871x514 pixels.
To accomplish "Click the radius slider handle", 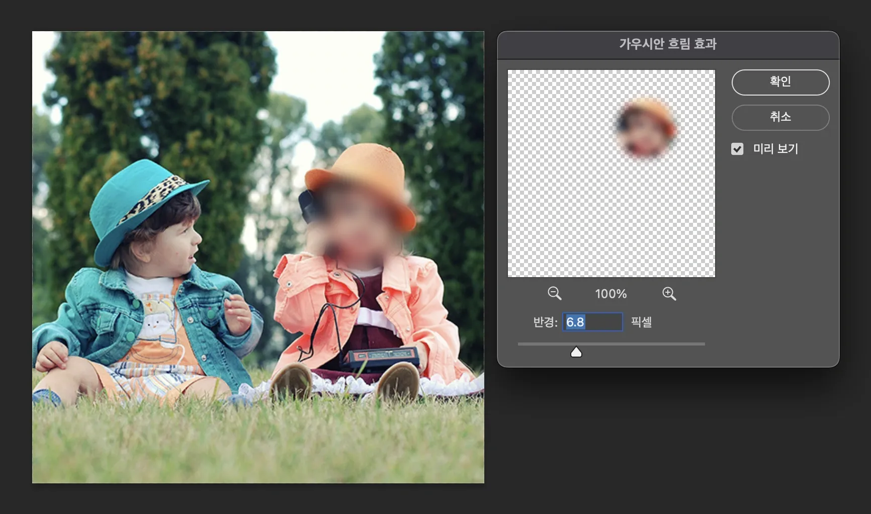I will coord(576,352).
